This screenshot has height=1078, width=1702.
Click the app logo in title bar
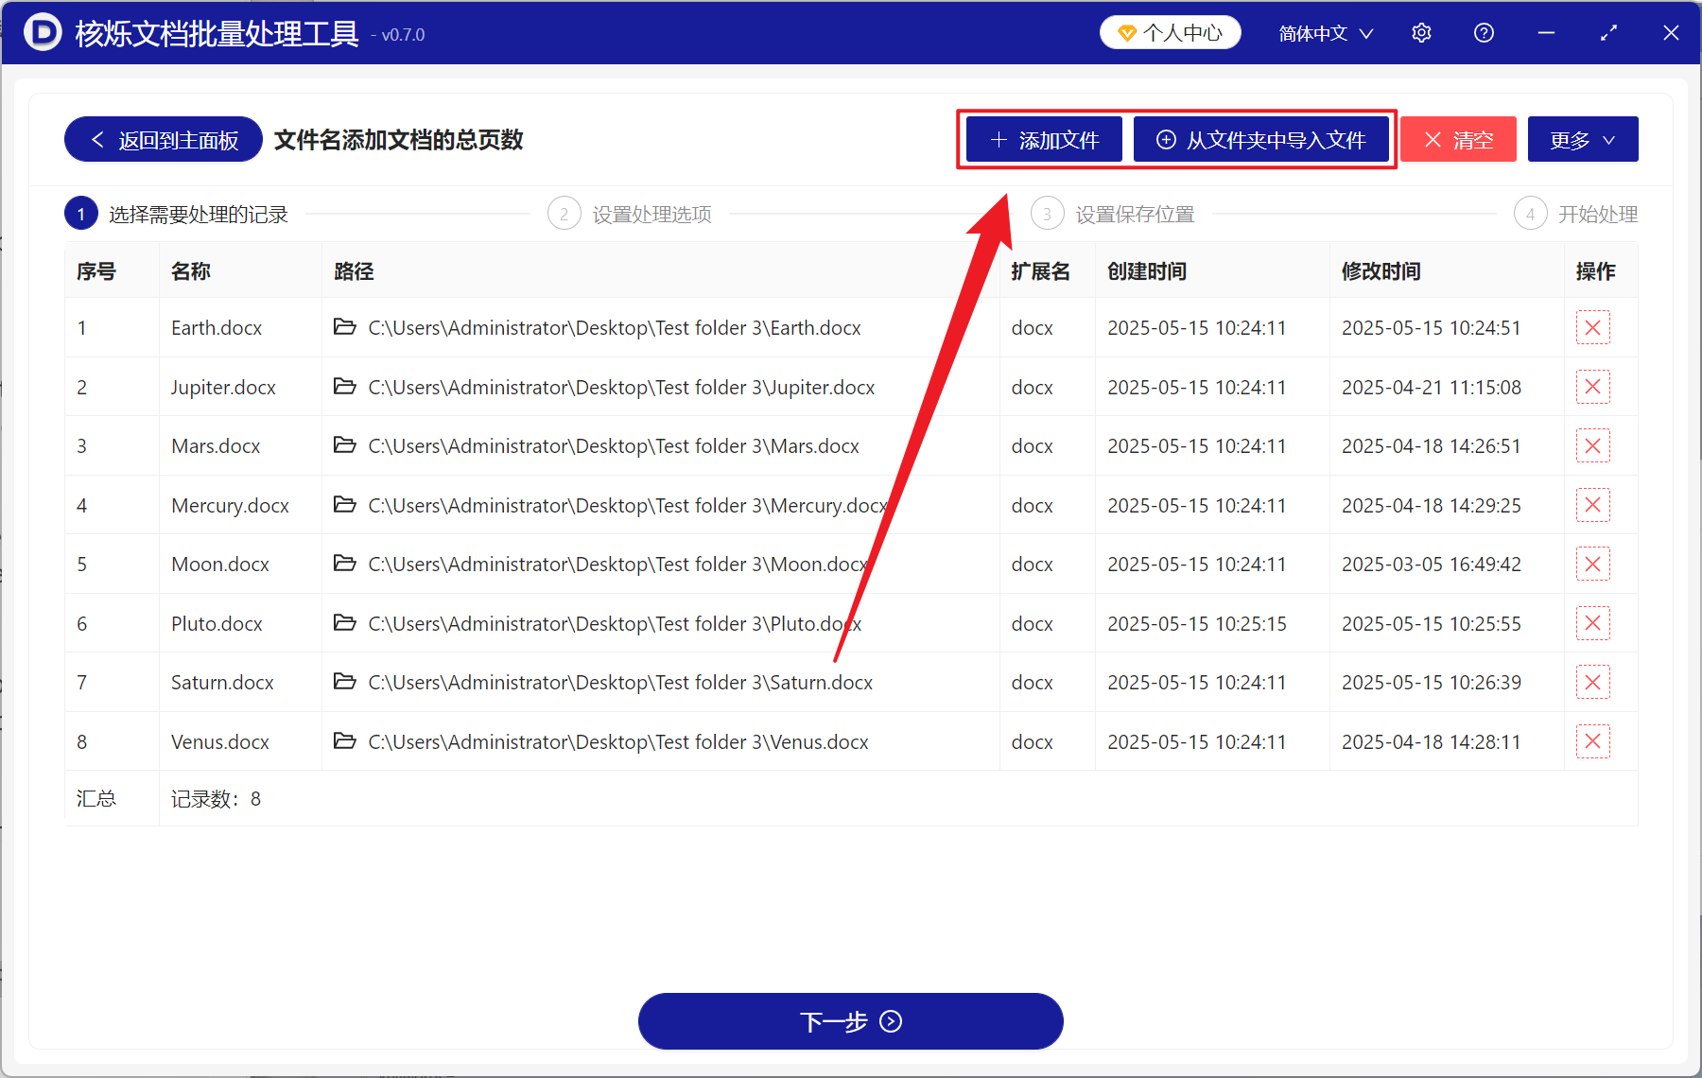coord(43,32)
